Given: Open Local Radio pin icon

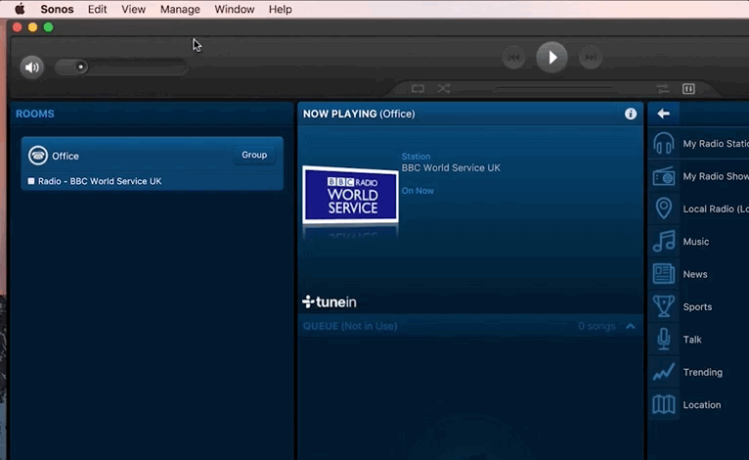Looking at the screenshot, I should [x=664, y=208].
